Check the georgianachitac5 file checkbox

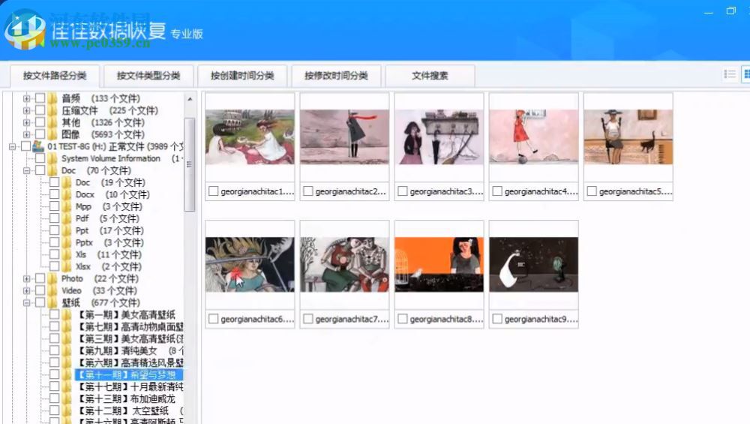click(592, 191)
